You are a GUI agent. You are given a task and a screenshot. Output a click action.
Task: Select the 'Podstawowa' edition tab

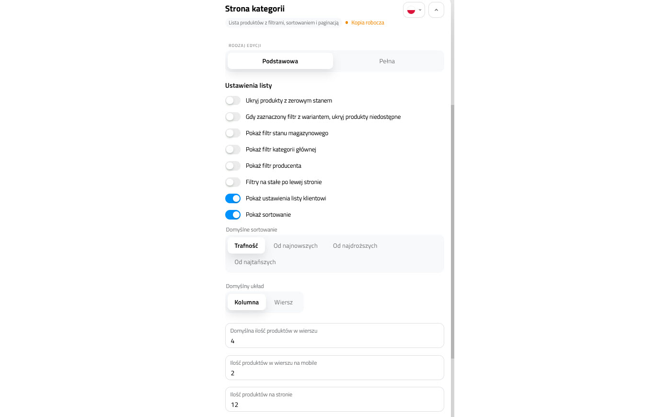[x=280, y=61]
